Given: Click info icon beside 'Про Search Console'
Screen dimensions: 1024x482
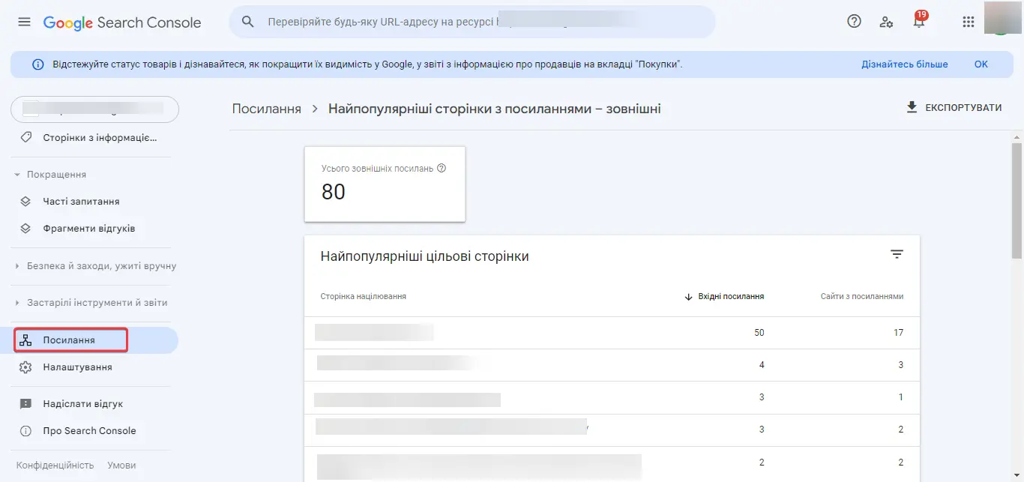Looking at the screenshot, I should 25,431.
